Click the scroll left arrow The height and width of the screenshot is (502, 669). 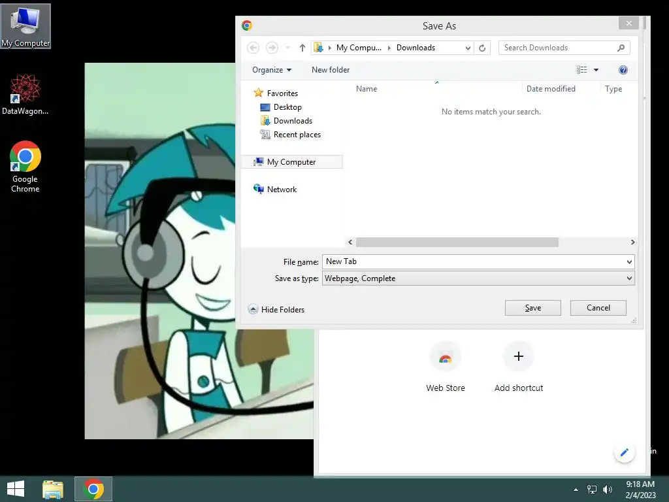tap(350, 243)
